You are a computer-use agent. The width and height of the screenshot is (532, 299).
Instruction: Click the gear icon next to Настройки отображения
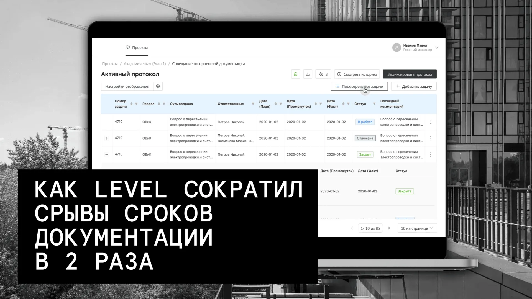pyautogui.click(x=158, y=86)
